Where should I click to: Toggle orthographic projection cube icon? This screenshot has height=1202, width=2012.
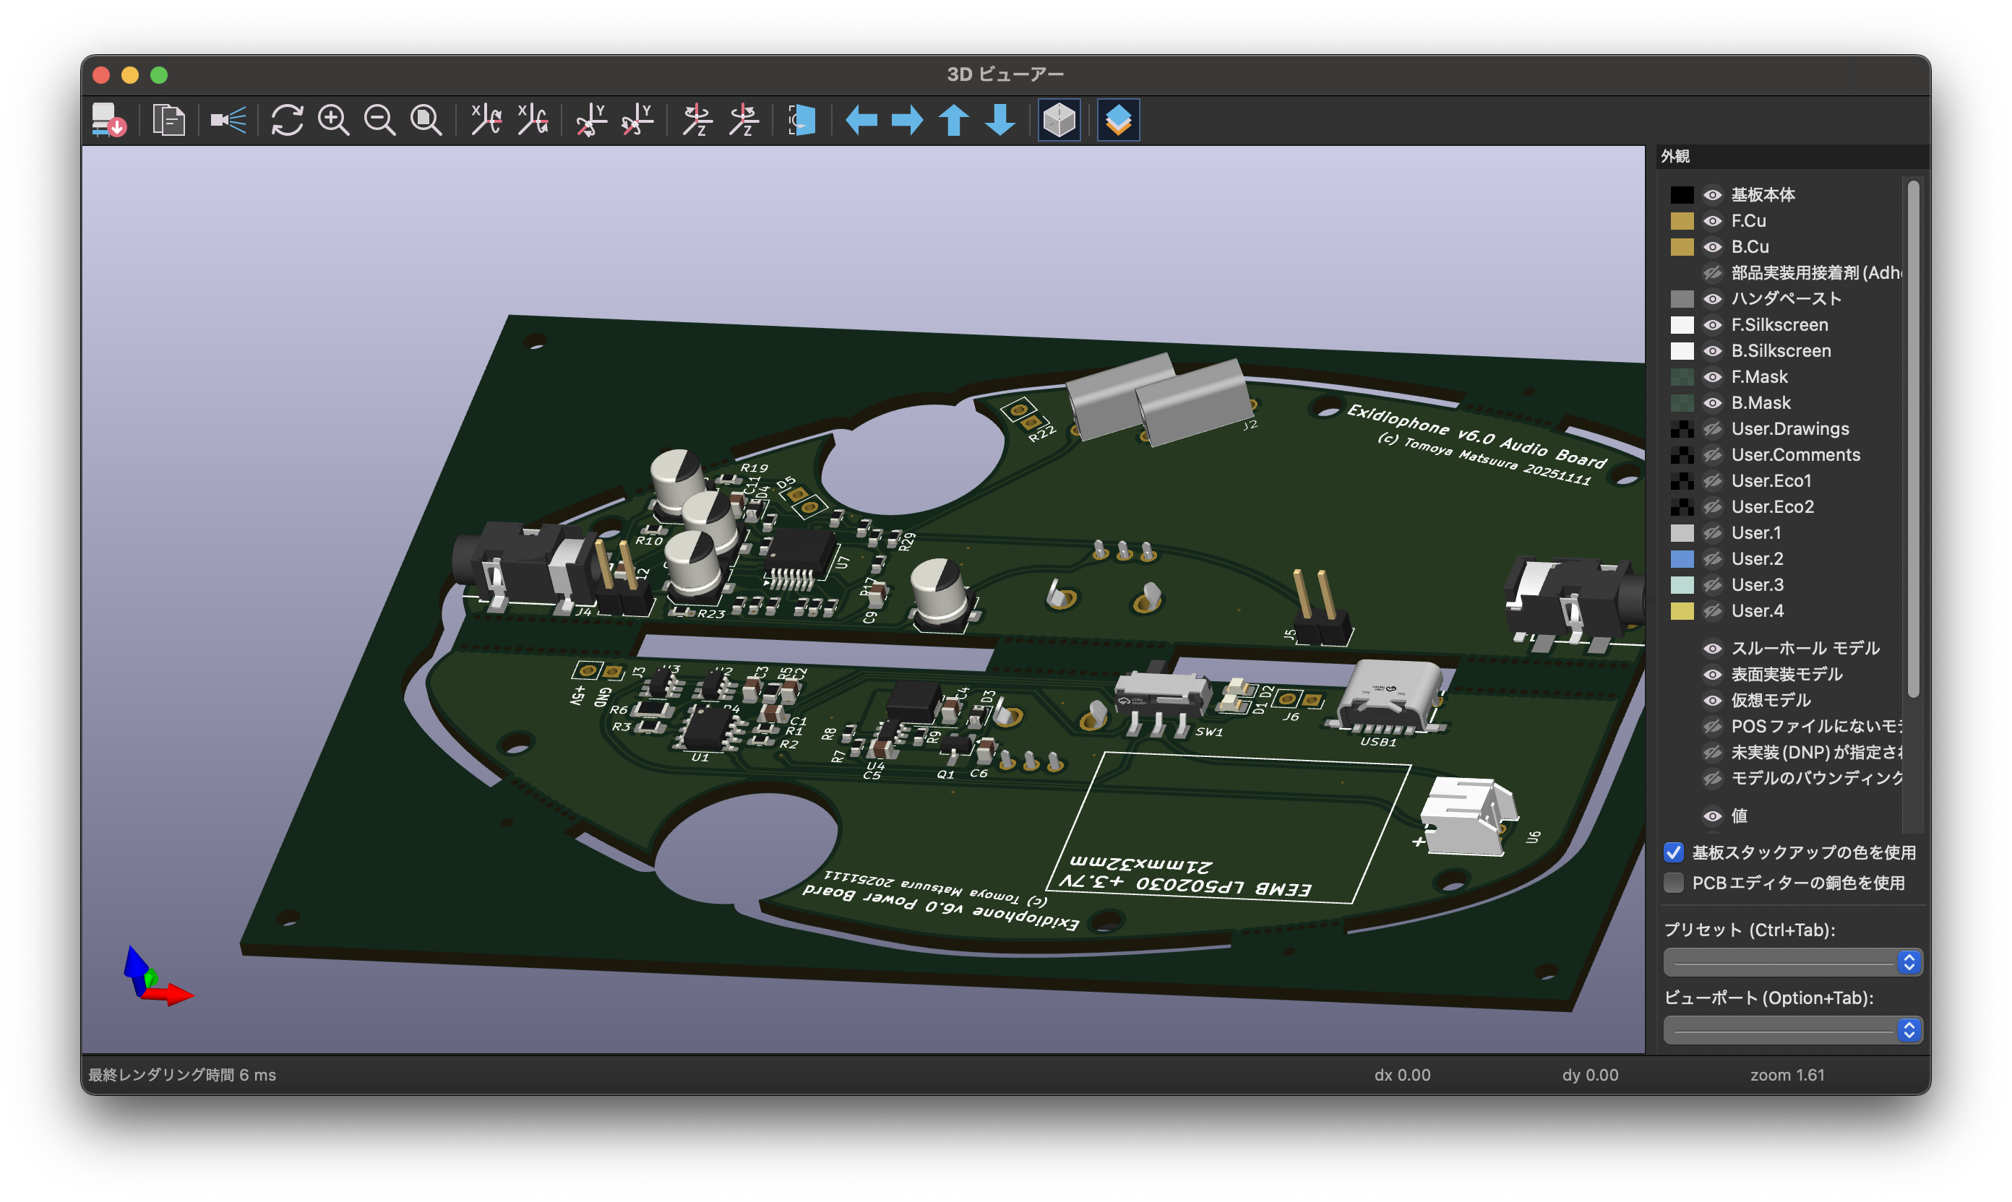(1059, 120)
